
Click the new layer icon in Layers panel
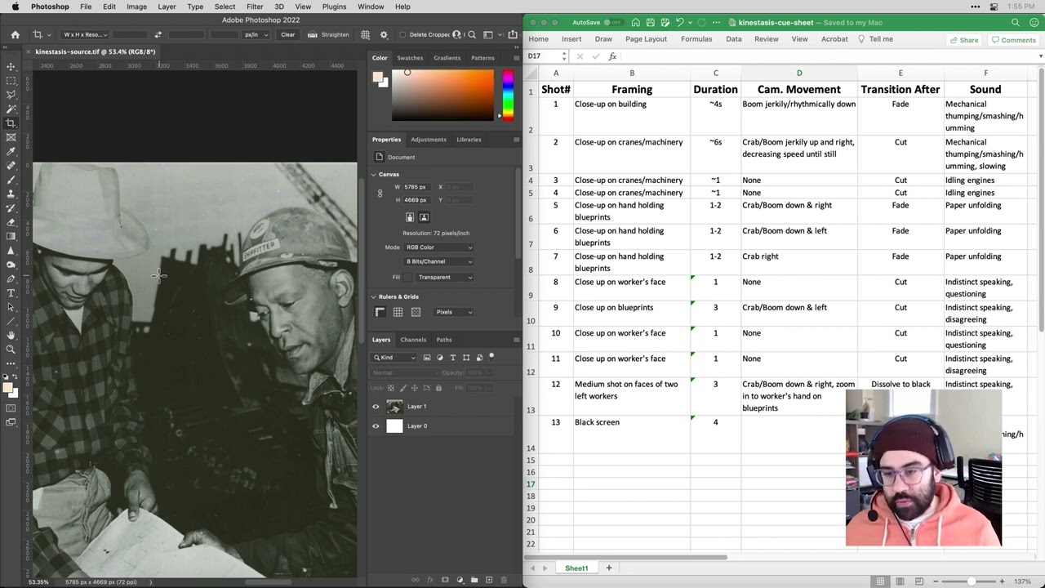[489, 580]
